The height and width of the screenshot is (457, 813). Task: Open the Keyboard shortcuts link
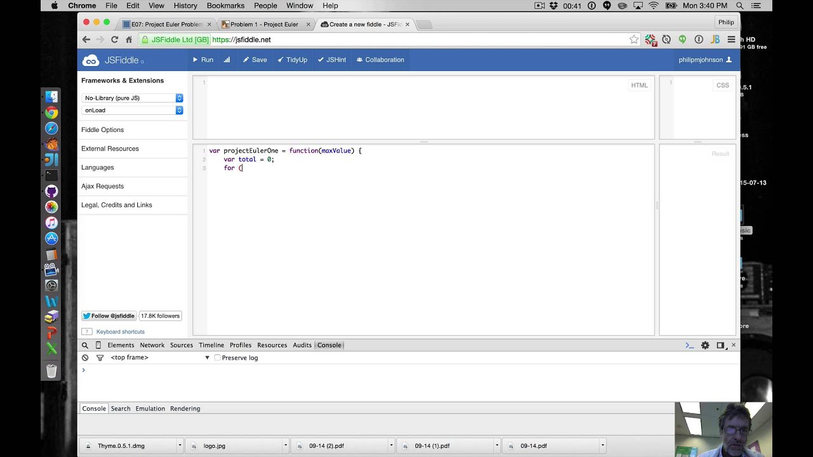pos(121,331)
